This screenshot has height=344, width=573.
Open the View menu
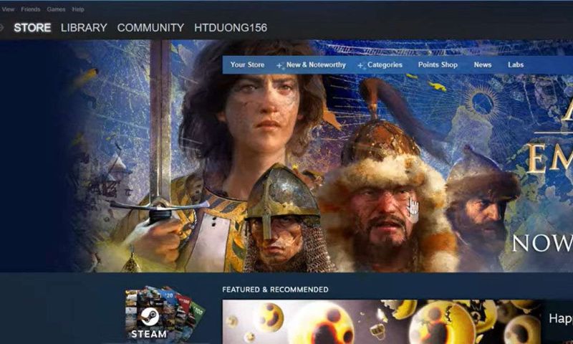[8, 9]
